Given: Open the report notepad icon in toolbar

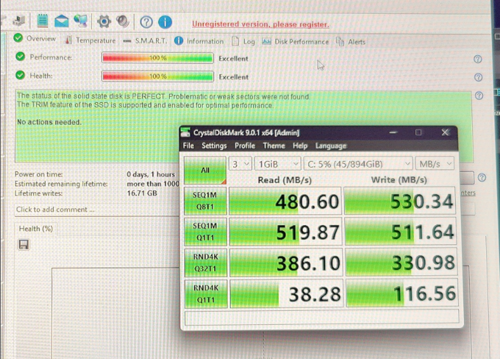Looking at the screenshot, I should 42,21.
